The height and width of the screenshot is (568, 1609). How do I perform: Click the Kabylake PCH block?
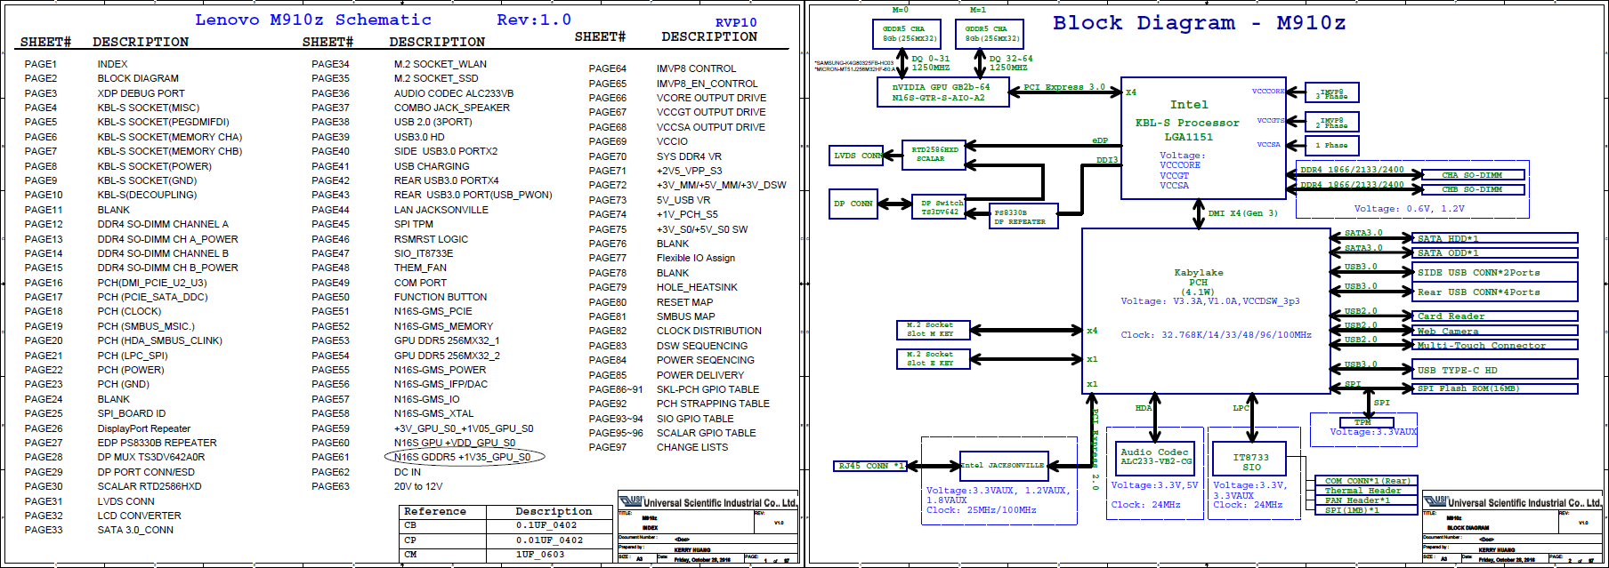point(1206,310)
